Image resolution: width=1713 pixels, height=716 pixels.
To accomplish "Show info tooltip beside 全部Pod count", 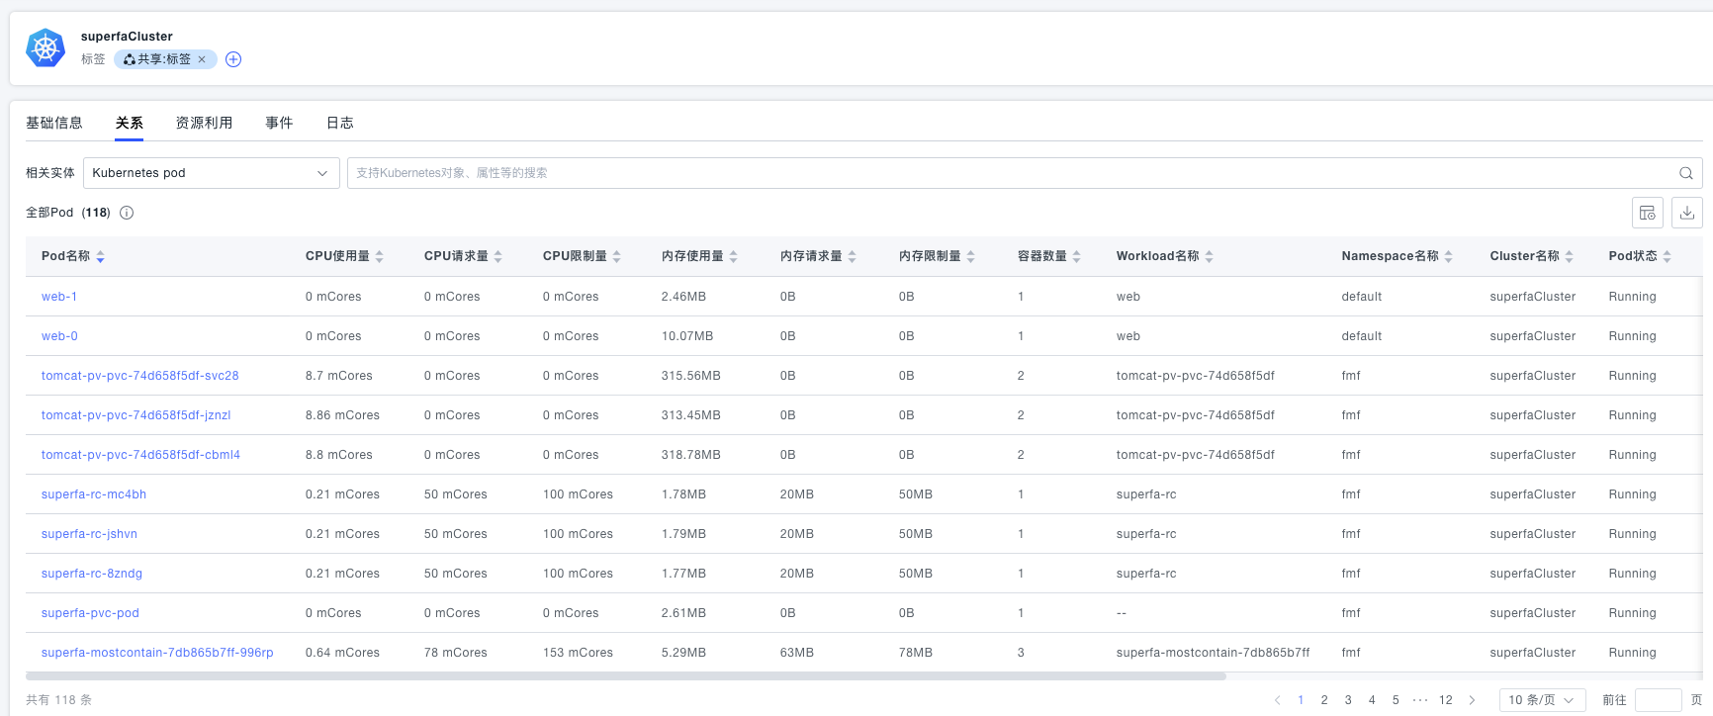I will click(127, 213).
